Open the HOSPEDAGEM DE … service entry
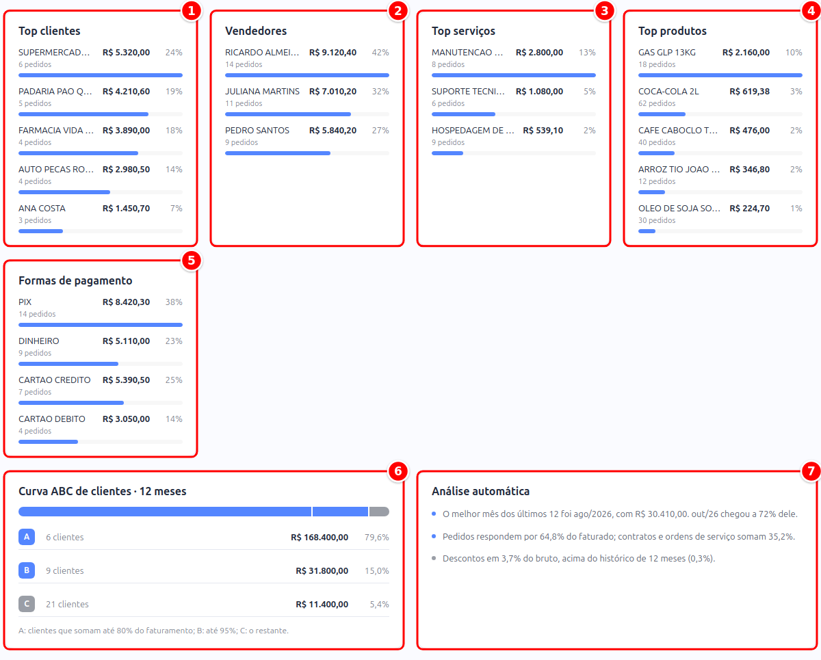The image size is (821, 660). click(x=473, y=131)
